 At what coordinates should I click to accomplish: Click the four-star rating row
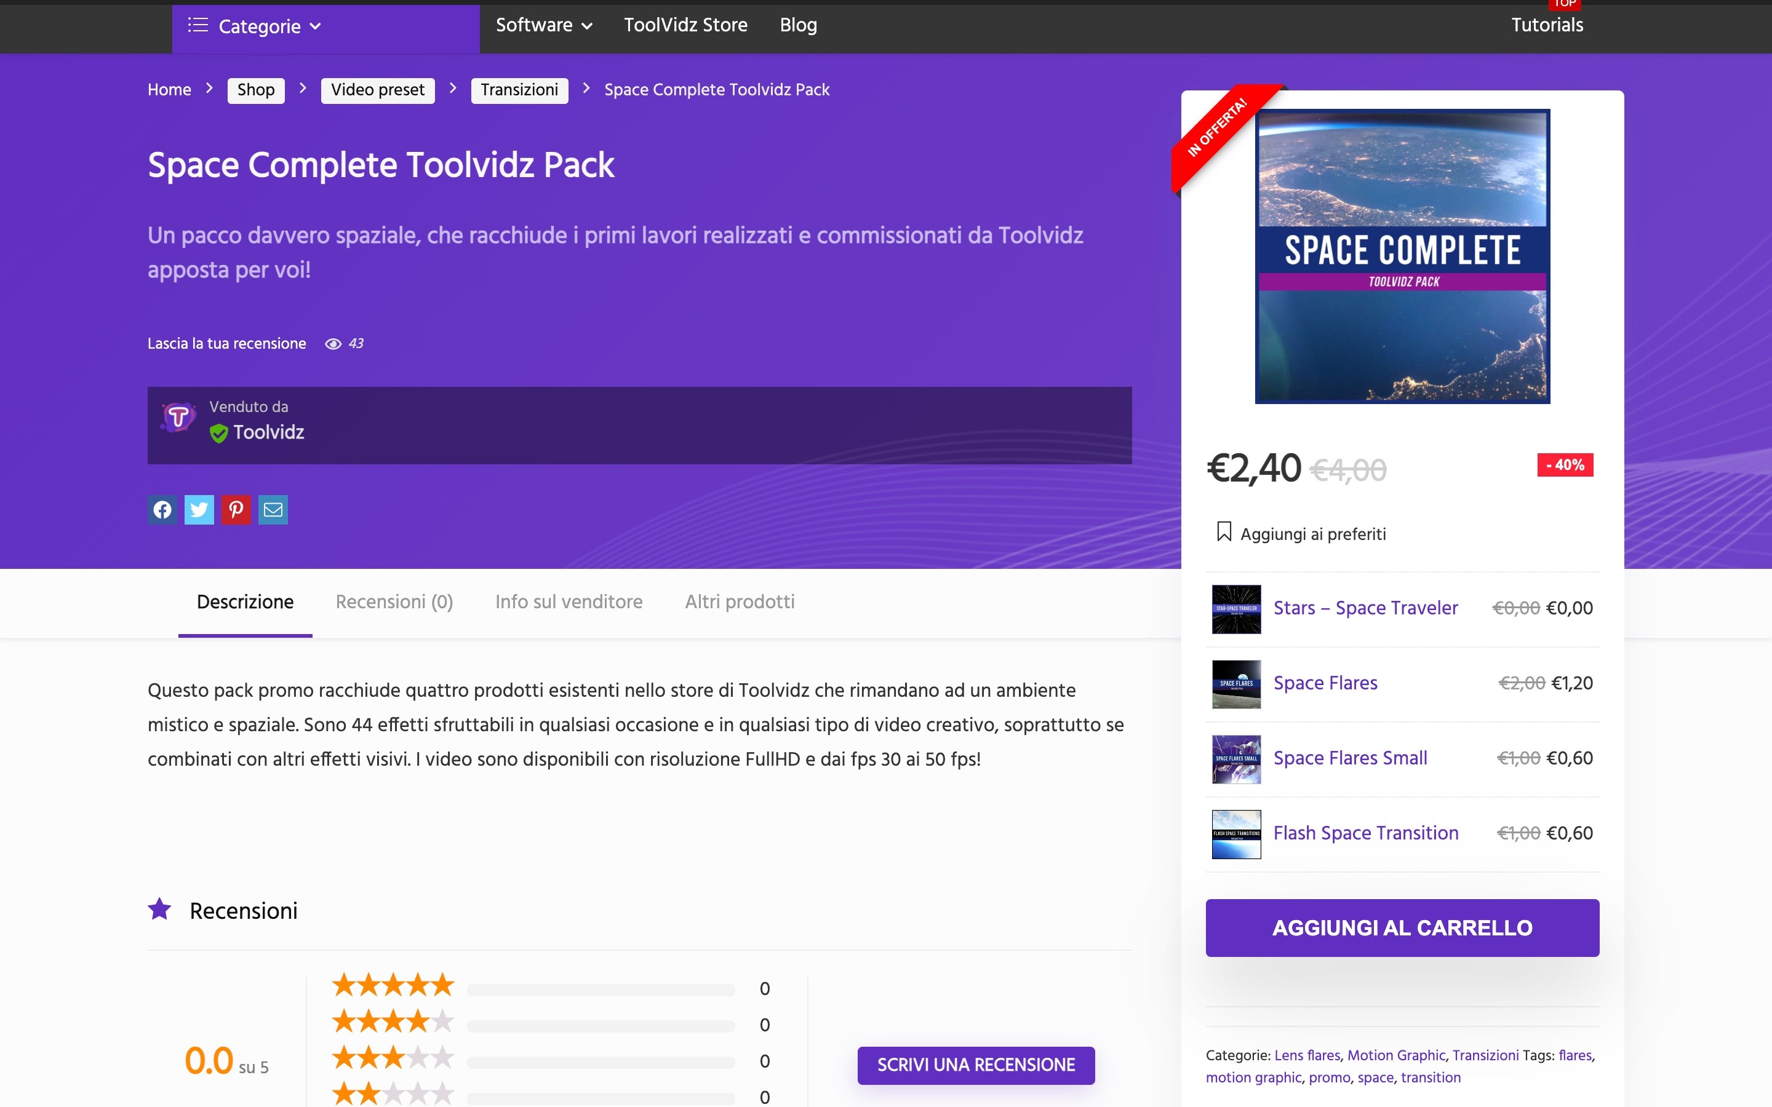551,1023
